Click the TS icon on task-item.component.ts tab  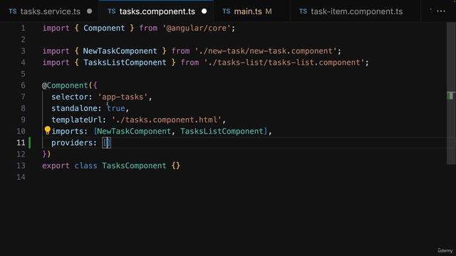303,11
